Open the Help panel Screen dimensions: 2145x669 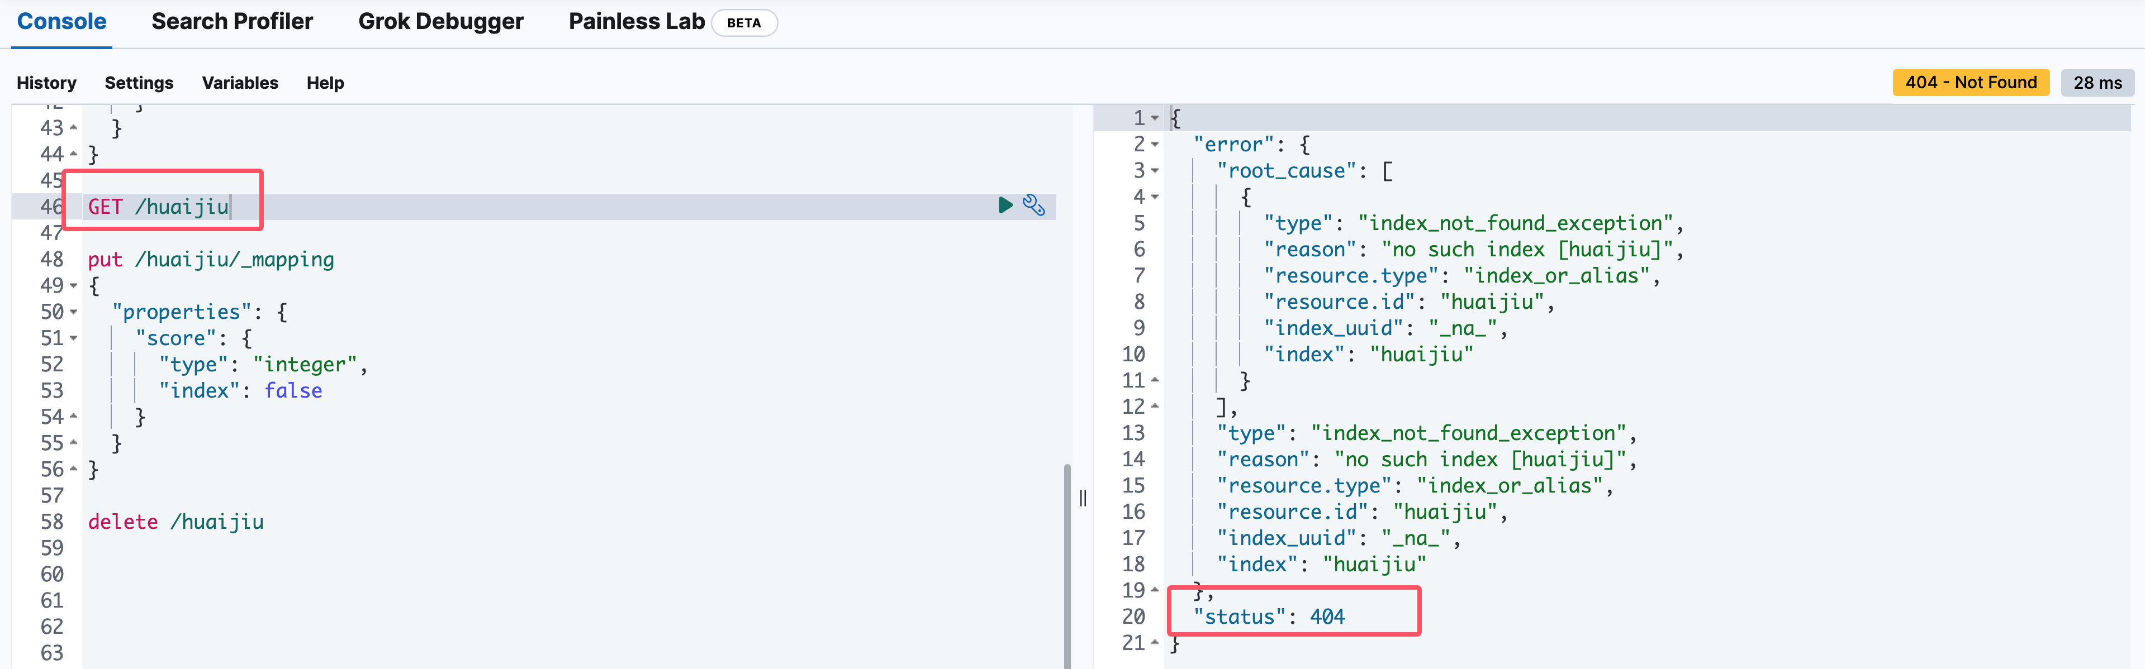[x=325, y=83]
